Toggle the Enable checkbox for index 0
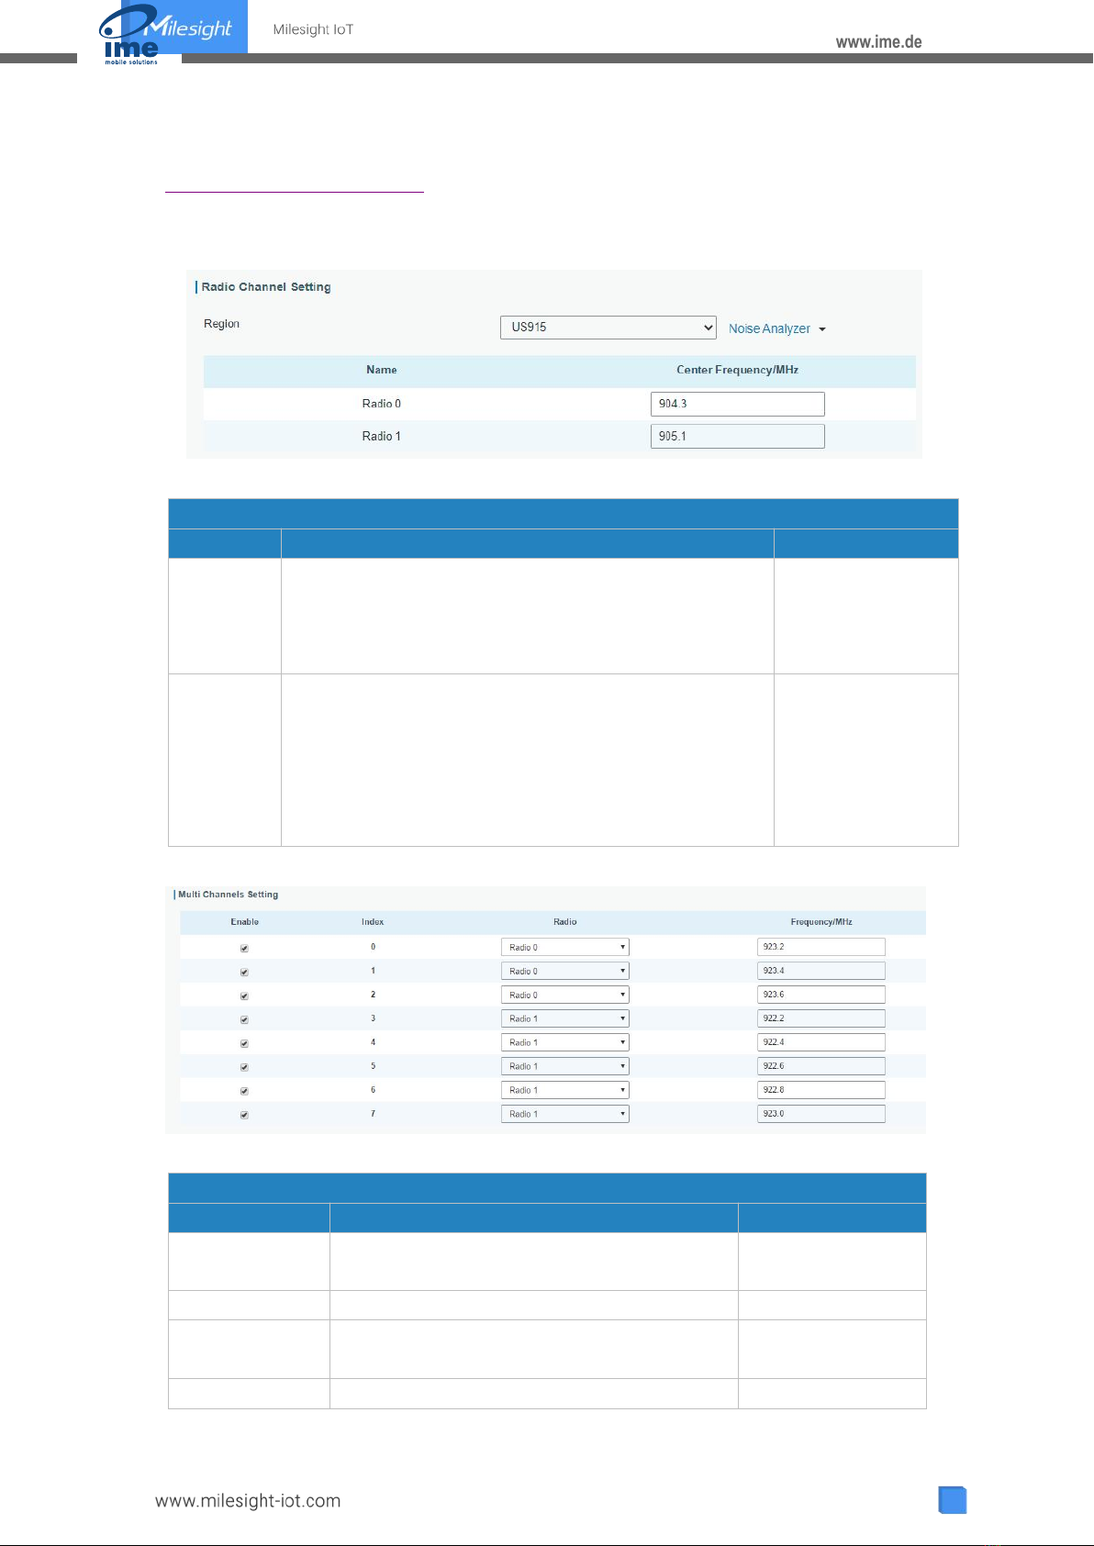The height and width of the screenshot is (1546, 1094). 244,948
